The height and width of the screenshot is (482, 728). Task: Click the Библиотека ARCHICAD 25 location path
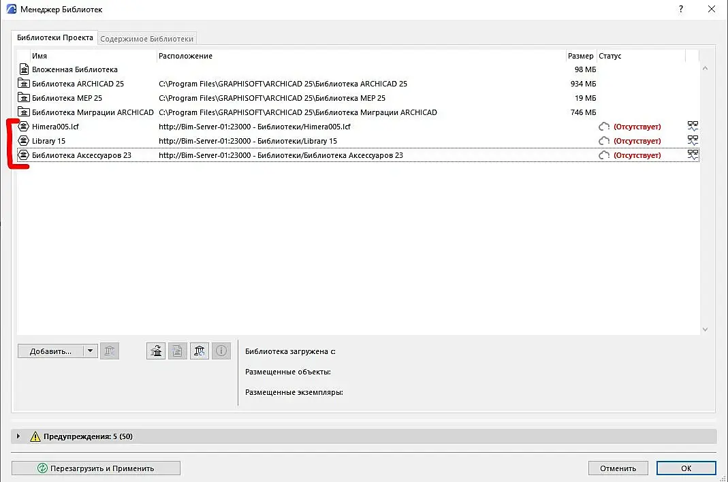pos(283,84)
